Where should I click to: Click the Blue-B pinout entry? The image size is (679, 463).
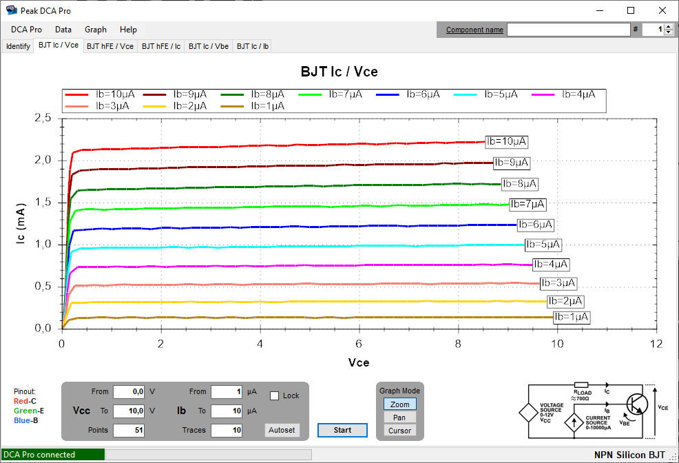(x=25, y=420)
